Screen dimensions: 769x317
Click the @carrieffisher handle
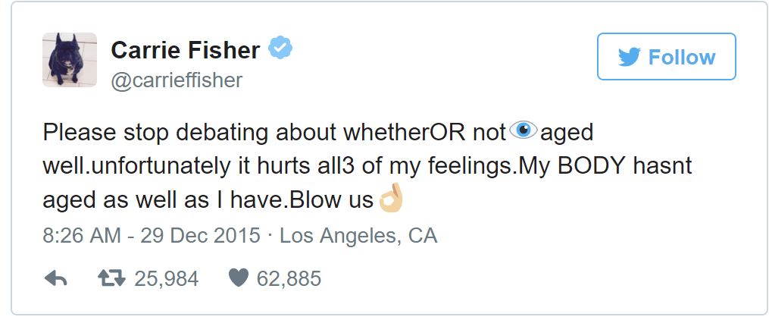pyautogui.click(x=177, y=80)
